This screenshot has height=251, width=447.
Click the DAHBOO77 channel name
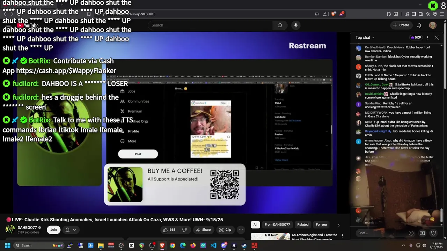tap(27, 228)
